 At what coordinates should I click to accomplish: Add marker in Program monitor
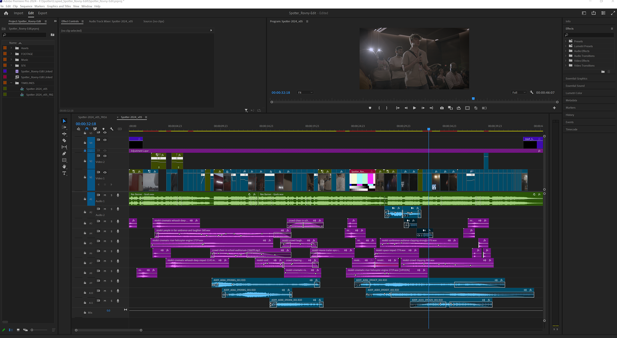tap(370, 108)
